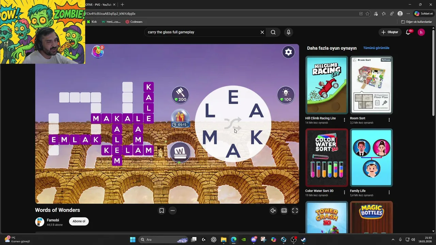
Task: Click the taskbar Ara search box
Action: coord(163,240)
